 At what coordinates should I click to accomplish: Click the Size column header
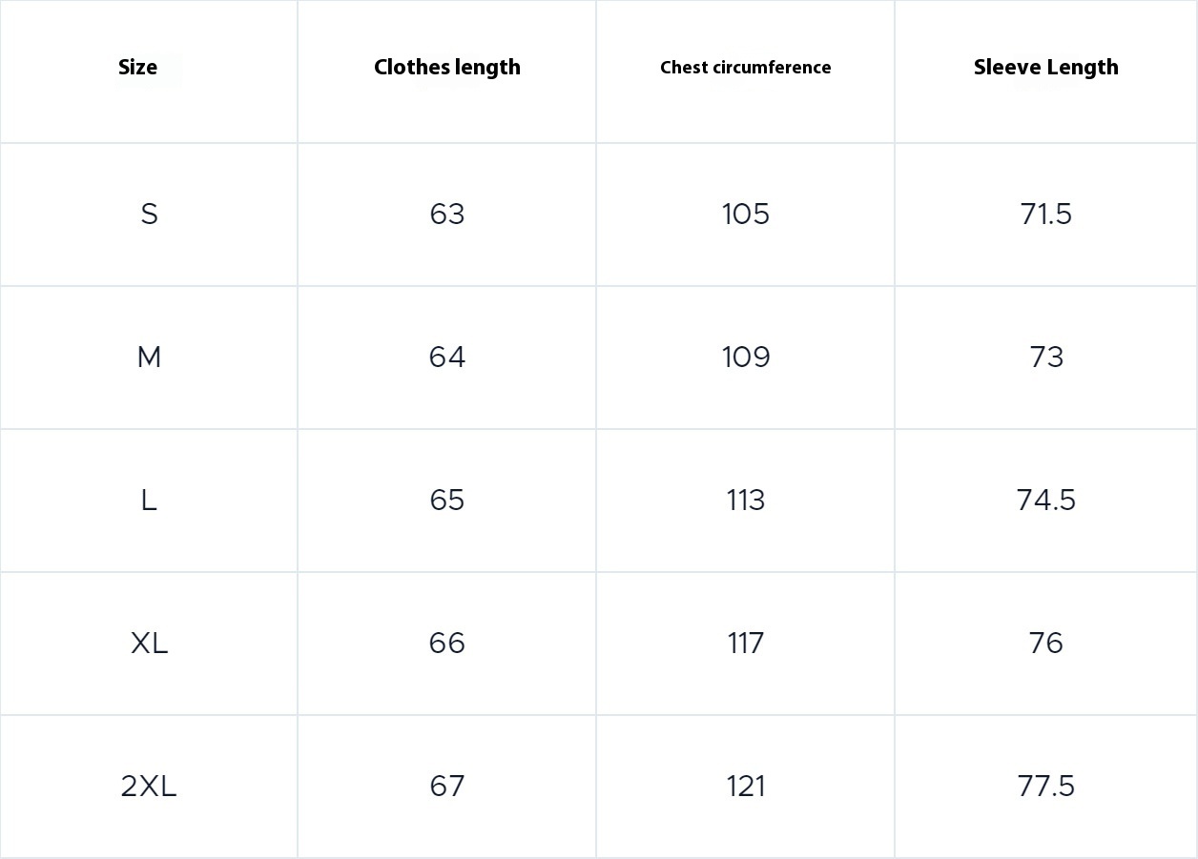tap(137, 68)
